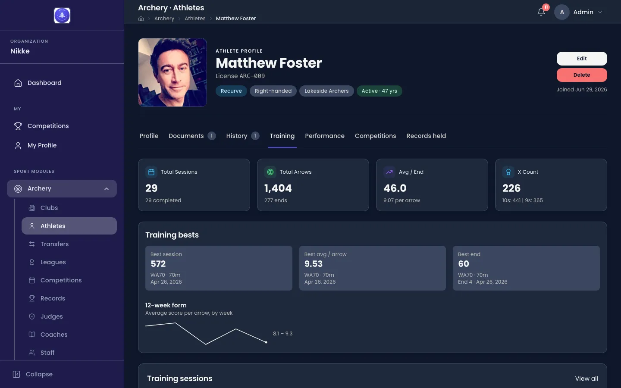Open the History tab

[242, 136]
